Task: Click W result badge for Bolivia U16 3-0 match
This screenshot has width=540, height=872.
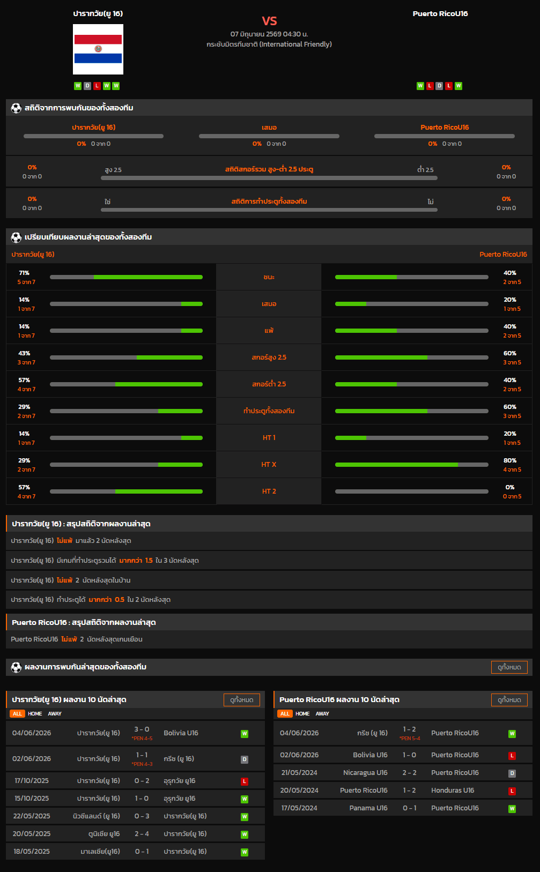Action: [x=245, y=734]
